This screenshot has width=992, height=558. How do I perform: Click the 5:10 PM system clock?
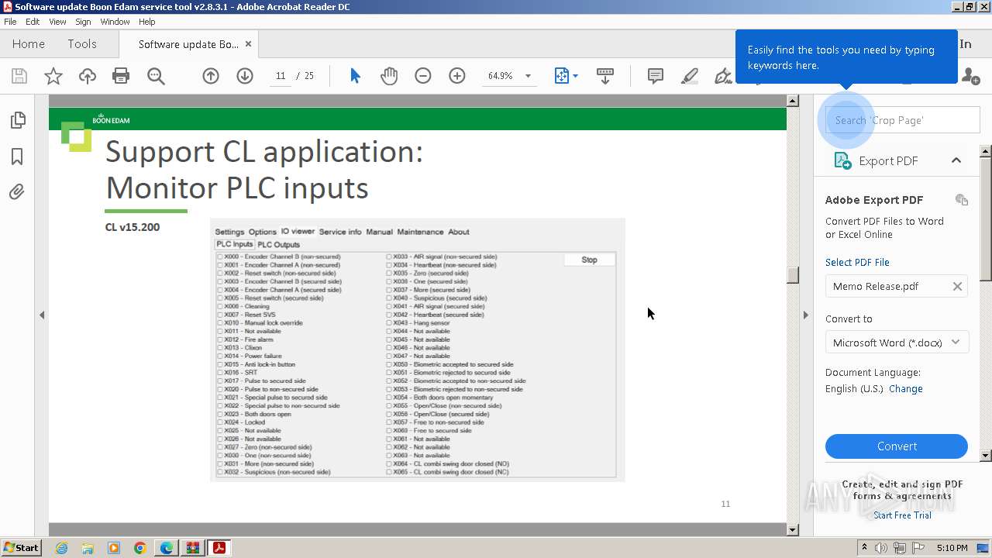tap(952, 548)
